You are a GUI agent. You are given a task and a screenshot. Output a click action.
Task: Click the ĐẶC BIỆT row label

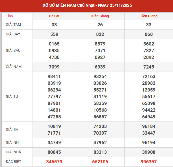point(13,162)
